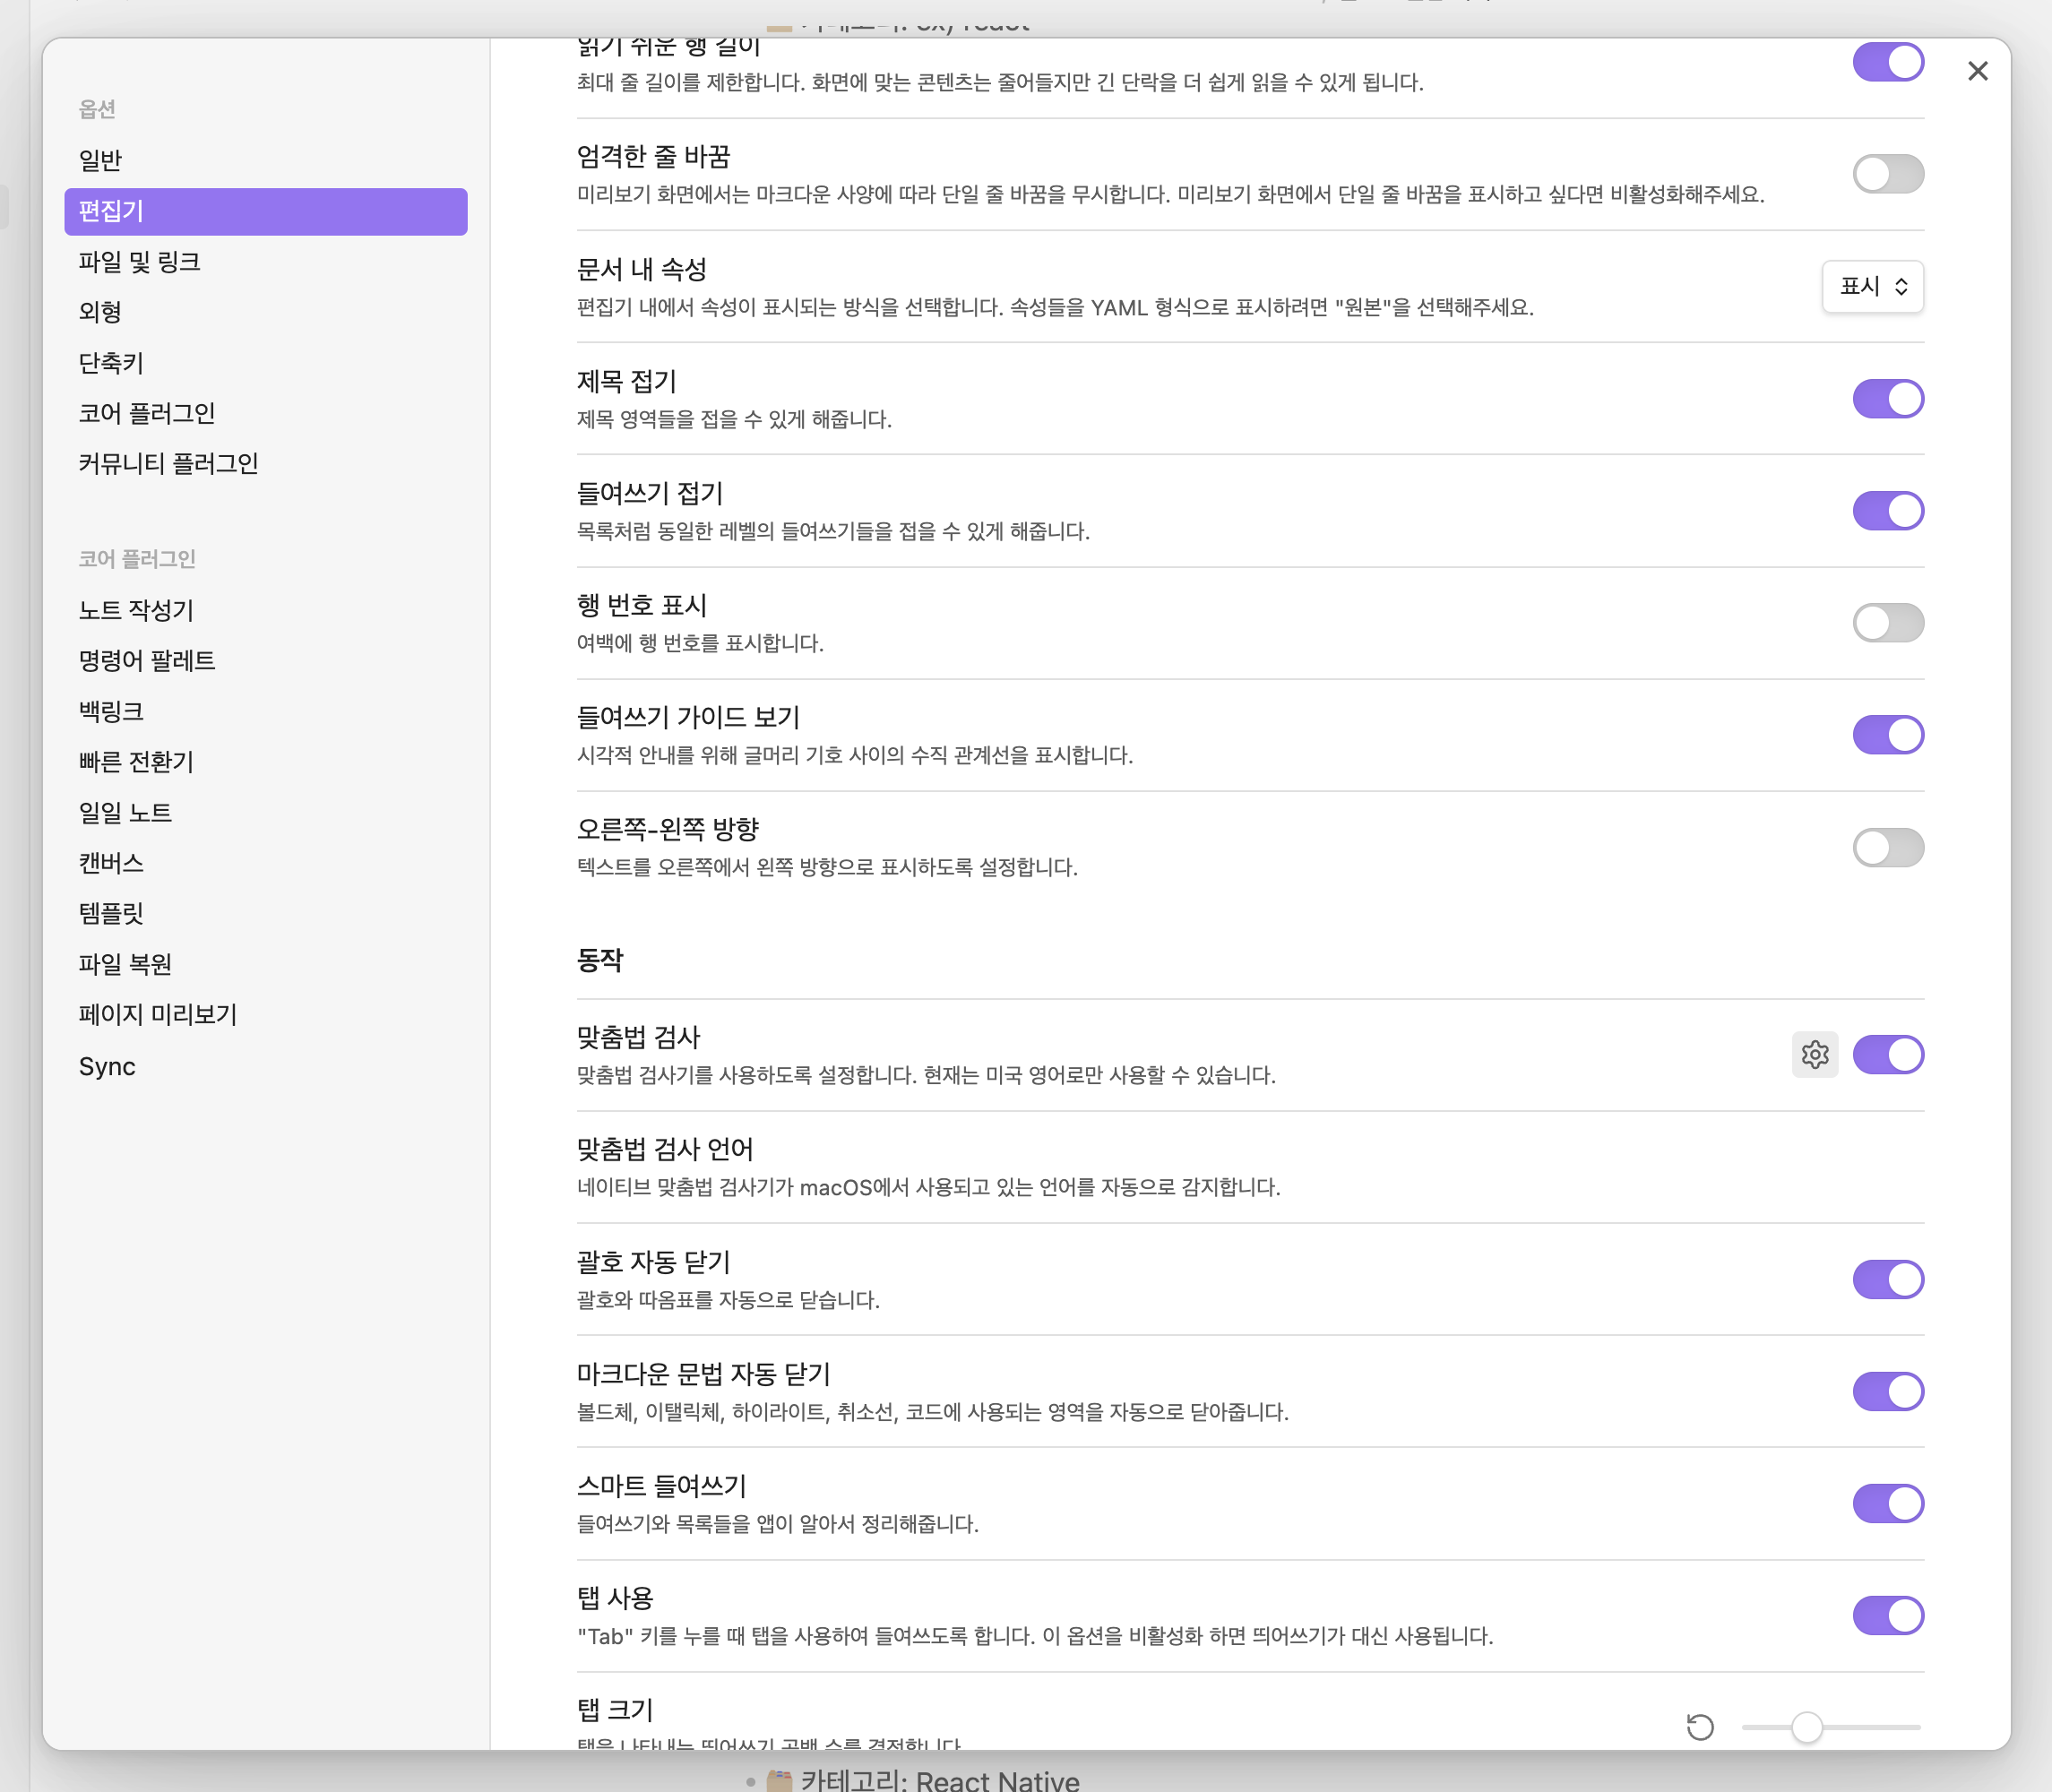Click the tab size reset icon
2052x1792 pixels.
1700,1727
